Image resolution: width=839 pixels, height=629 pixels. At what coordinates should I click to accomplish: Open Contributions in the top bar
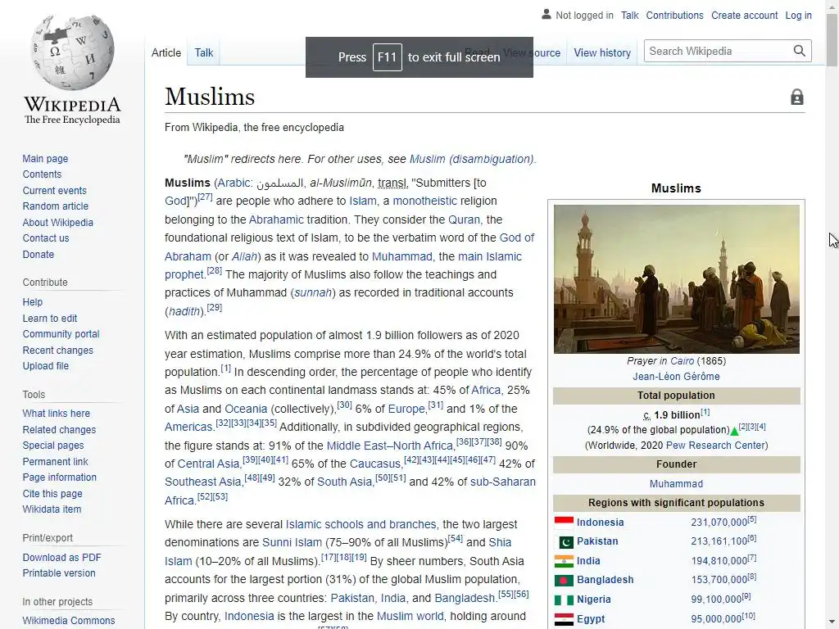[x=674, y=16]
